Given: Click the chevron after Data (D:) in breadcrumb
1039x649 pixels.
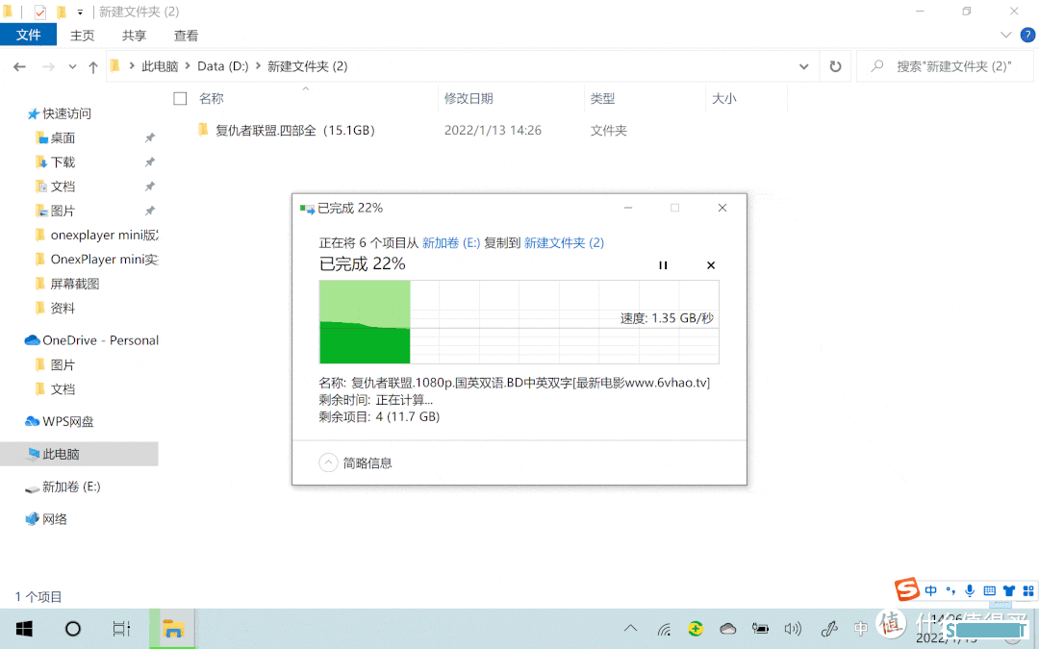Looking at the screenshot, I should (x=259, y=66).
